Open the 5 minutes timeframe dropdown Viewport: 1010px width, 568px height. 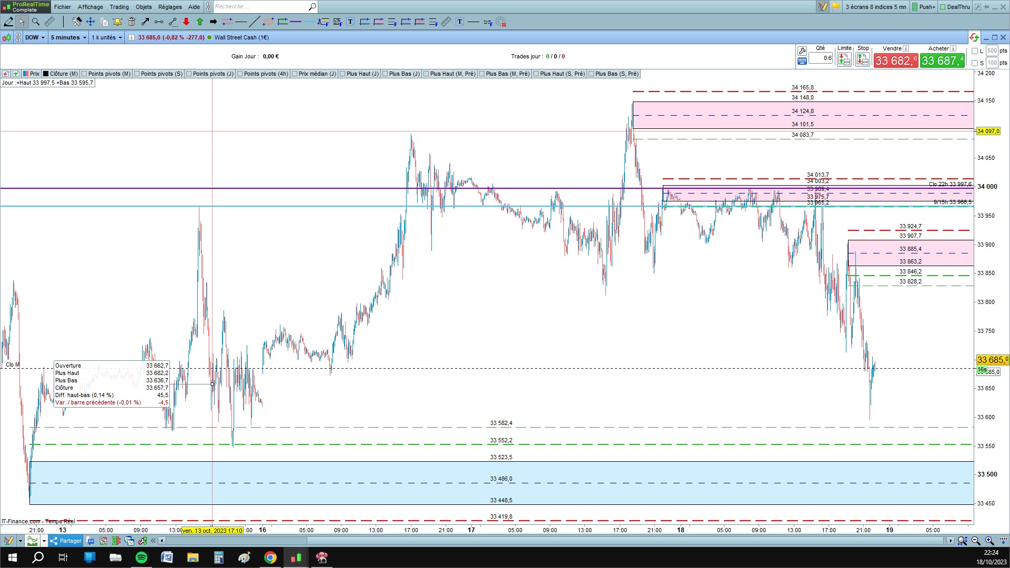[x=68, y=37]
